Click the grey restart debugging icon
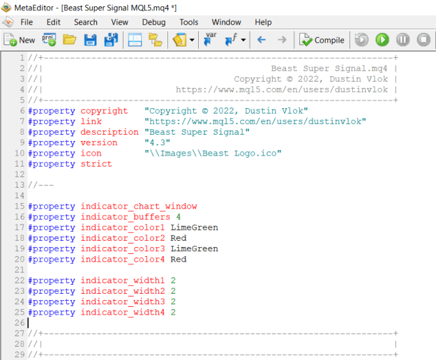This screenshot has width=436, height=360. pos(361,40)
